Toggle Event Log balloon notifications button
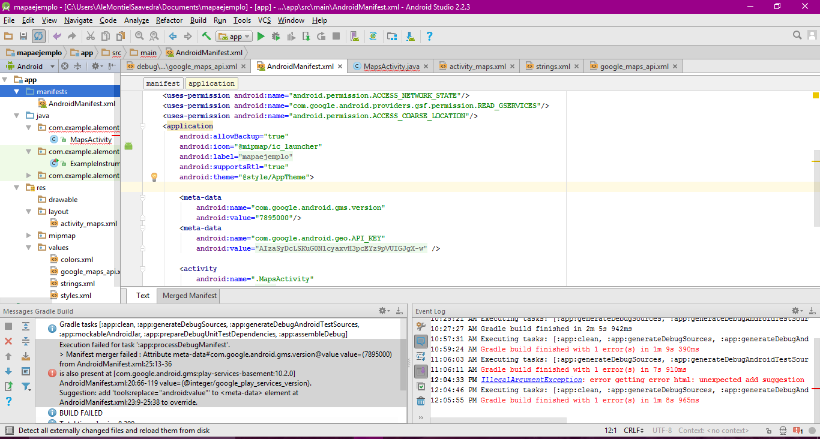820x439 pixels. click(x=421, y=341)
